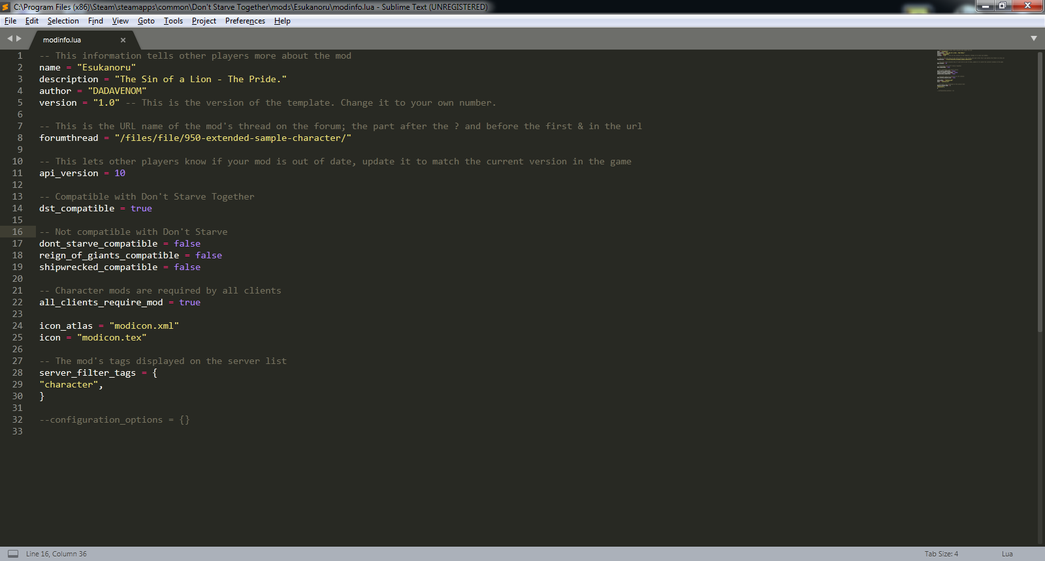Place cursor on dst_compatible true value
Viewport: 1045px width, 561px height.
click(x=141, y=208)
